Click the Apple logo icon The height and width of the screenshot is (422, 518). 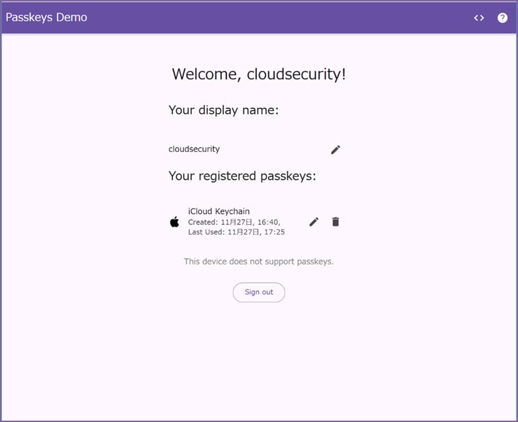pyautogui.click(x=174, y=221)
